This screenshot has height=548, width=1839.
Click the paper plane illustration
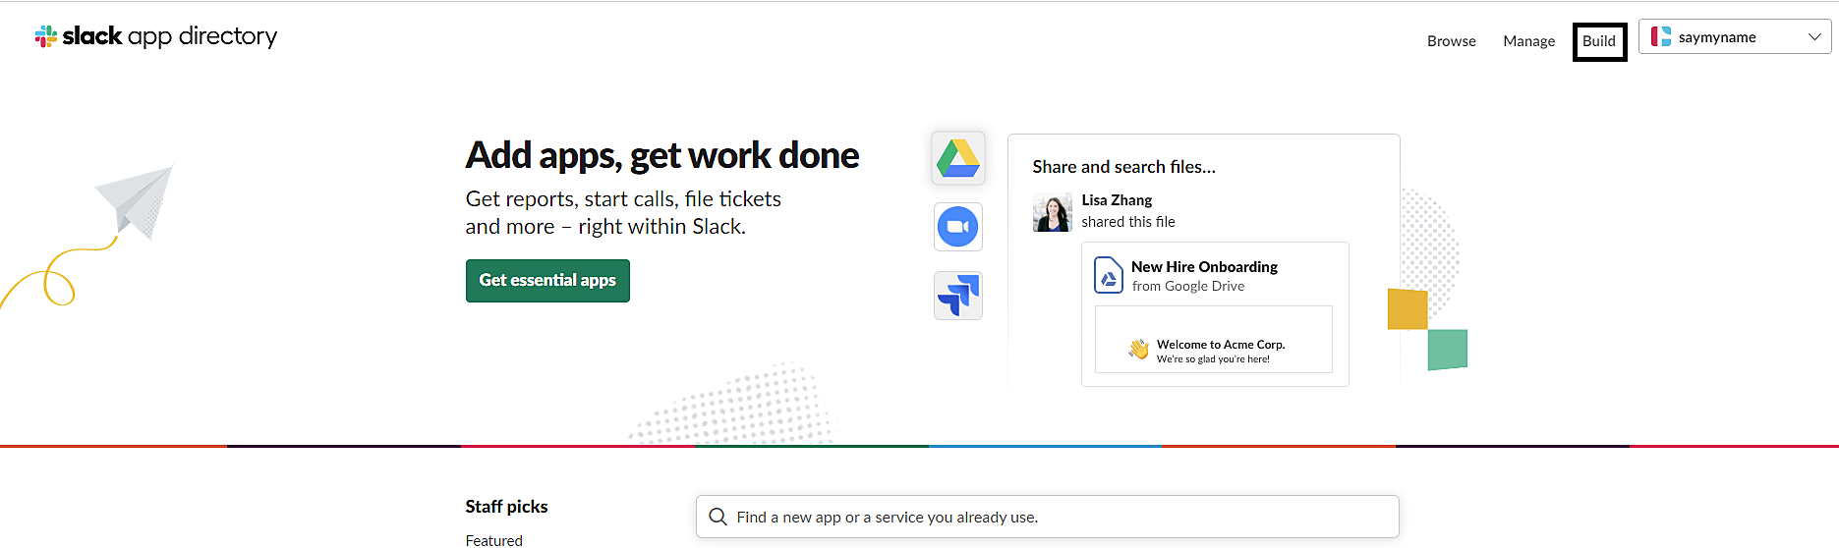136,199
